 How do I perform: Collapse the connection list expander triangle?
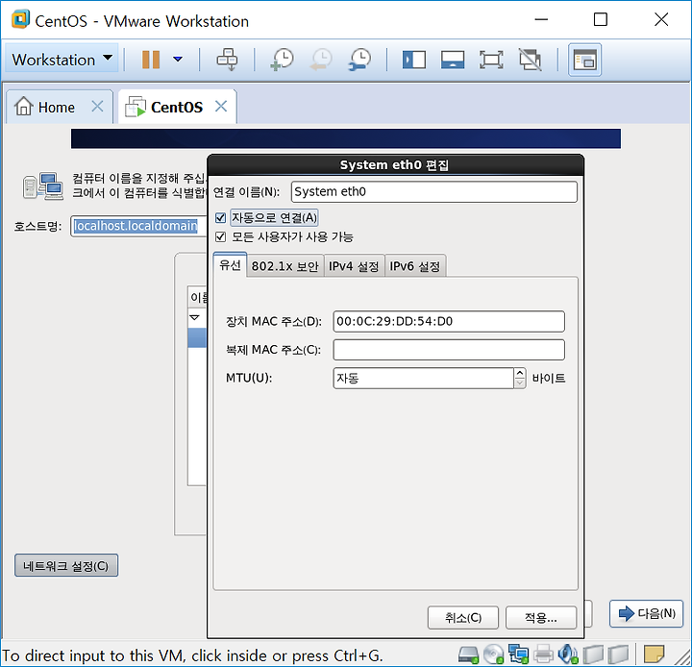click(x=194, y=317)
